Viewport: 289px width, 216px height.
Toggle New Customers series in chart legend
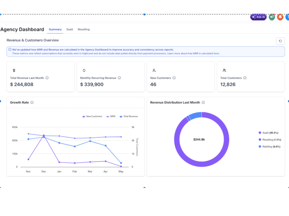92,116
